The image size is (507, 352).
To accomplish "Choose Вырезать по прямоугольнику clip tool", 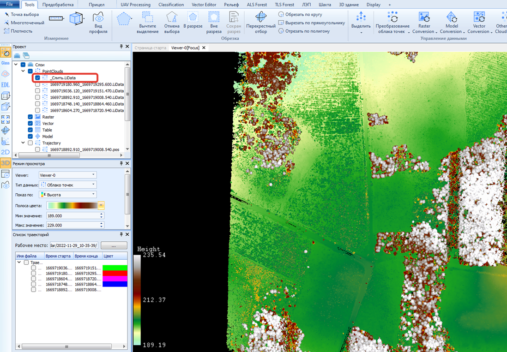I will (x=312, y=23).
